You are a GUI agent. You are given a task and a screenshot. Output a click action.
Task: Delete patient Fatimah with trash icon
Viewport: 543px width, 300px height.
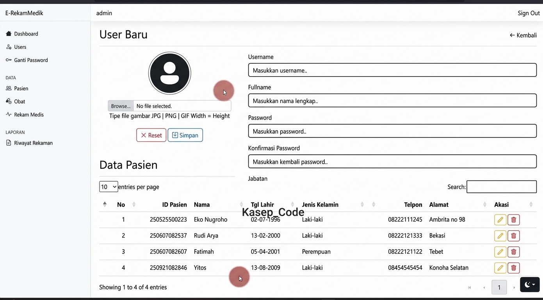pyautogui.click(x=514, y=252)
